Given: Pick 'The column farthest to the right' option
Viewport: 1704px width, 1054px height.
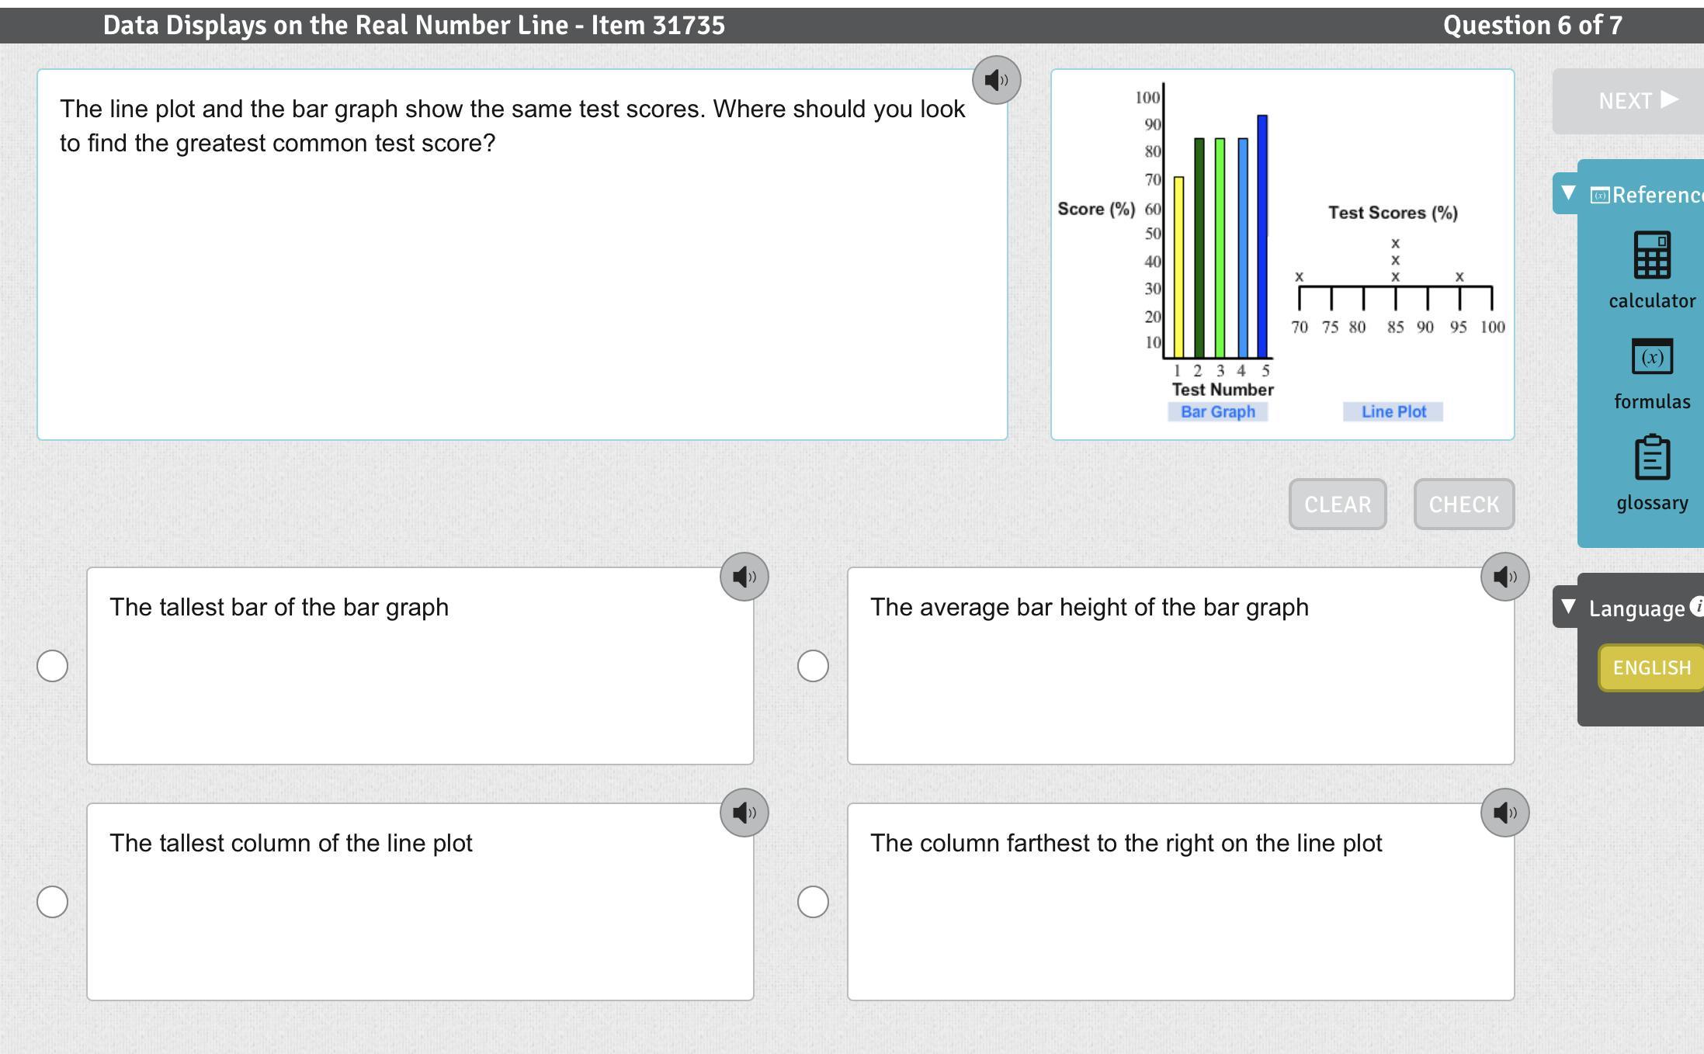Looking at the screenshot, I should tap(813, 902).
